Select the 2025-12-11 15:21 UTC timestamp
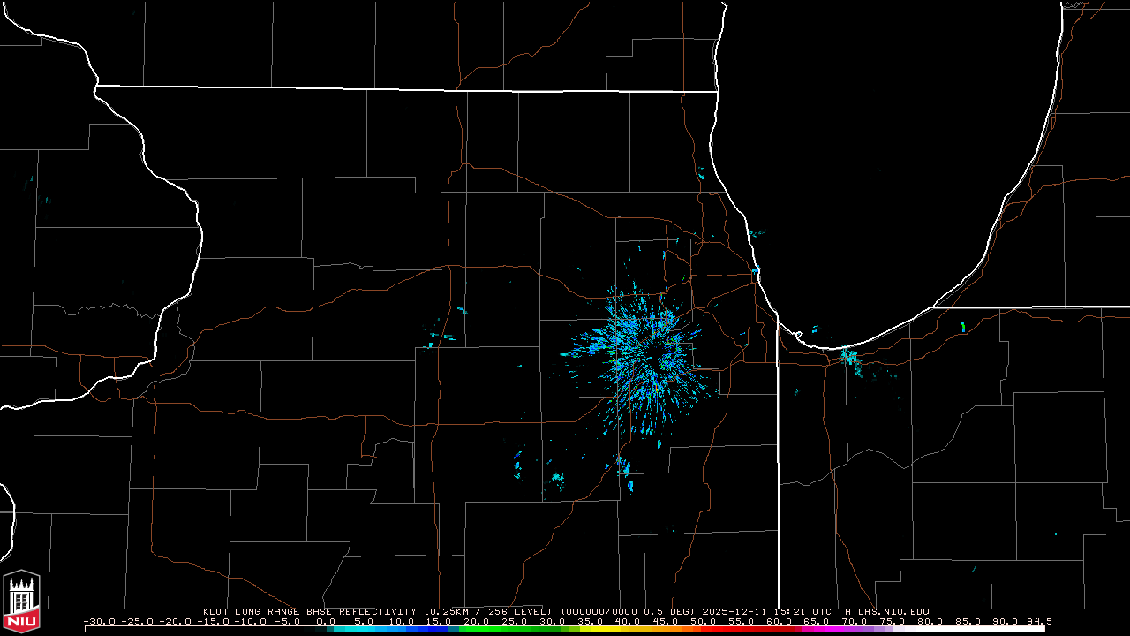1130x636 pixels. 768,611
